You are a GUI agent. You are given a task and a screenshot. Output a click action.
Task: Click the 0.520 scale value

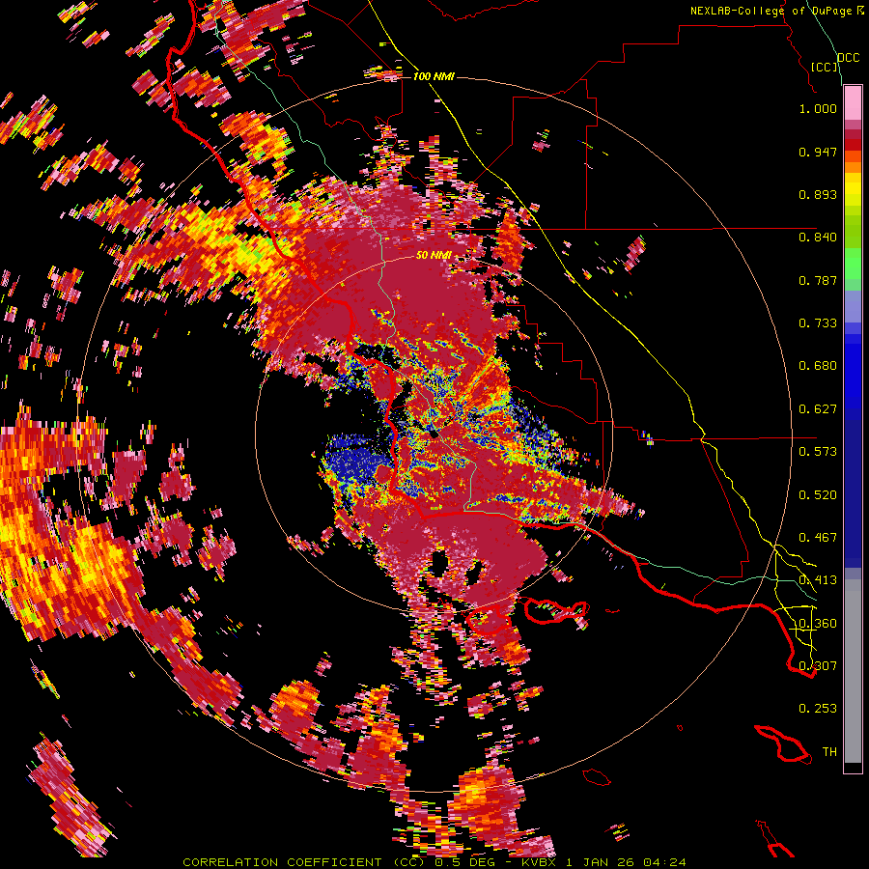click(818, 495)
